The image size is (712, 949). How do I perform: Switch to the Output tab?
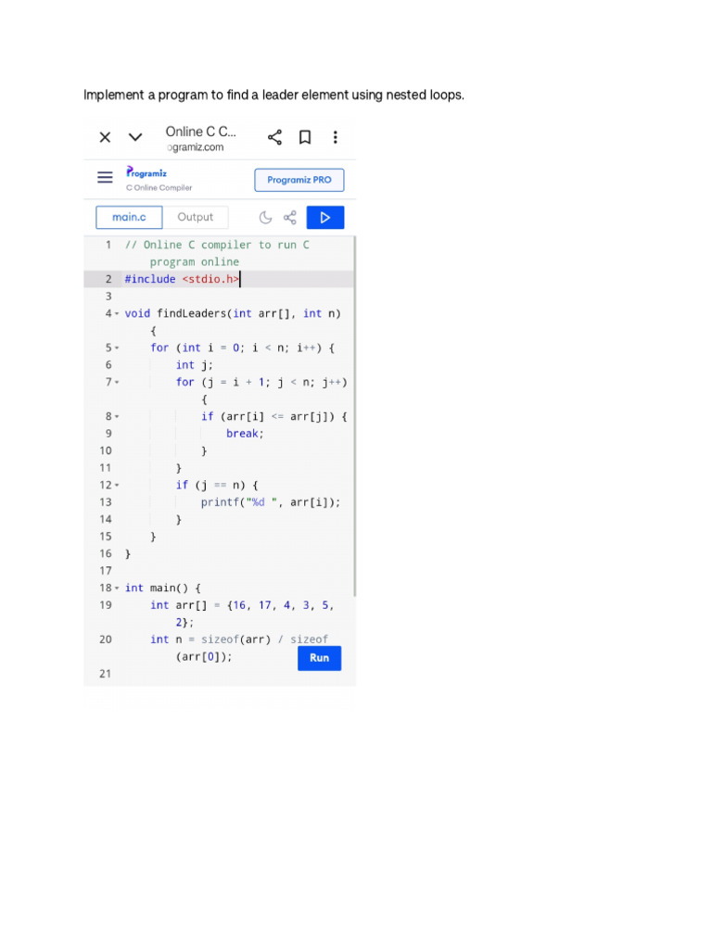(195, 217)
